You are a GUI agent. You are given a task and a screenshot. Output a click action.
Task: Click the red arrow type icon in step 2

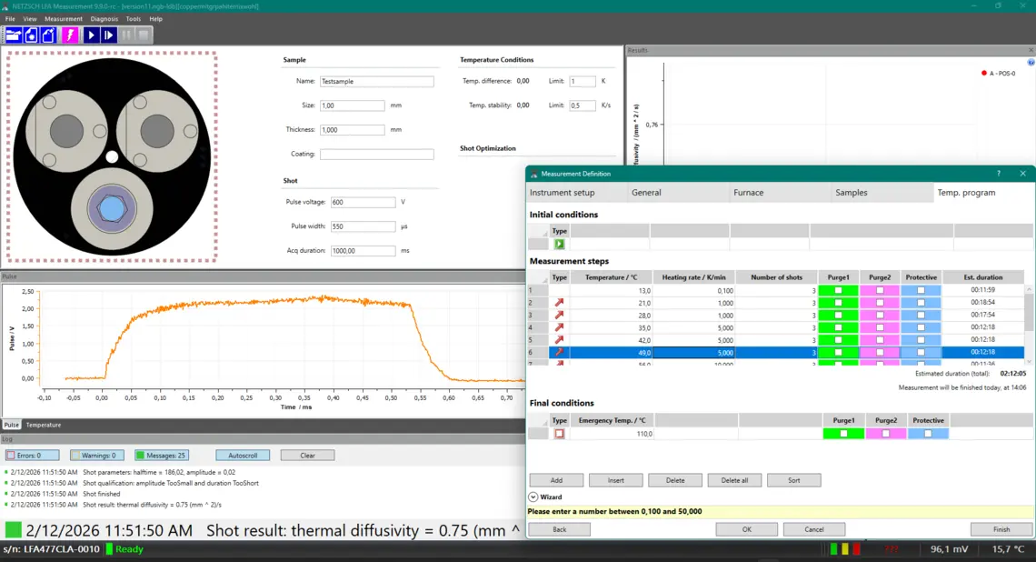560,303
